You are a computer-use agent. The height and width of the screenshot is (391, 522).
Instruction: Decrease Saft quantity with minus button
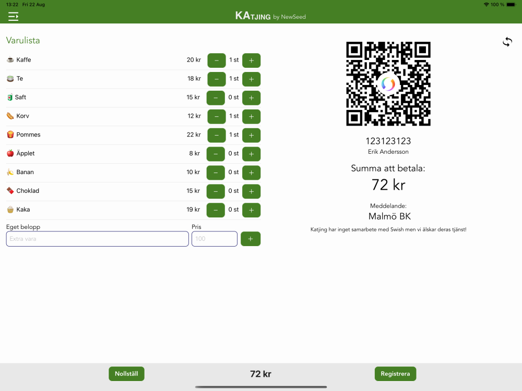tap(216, 98)
